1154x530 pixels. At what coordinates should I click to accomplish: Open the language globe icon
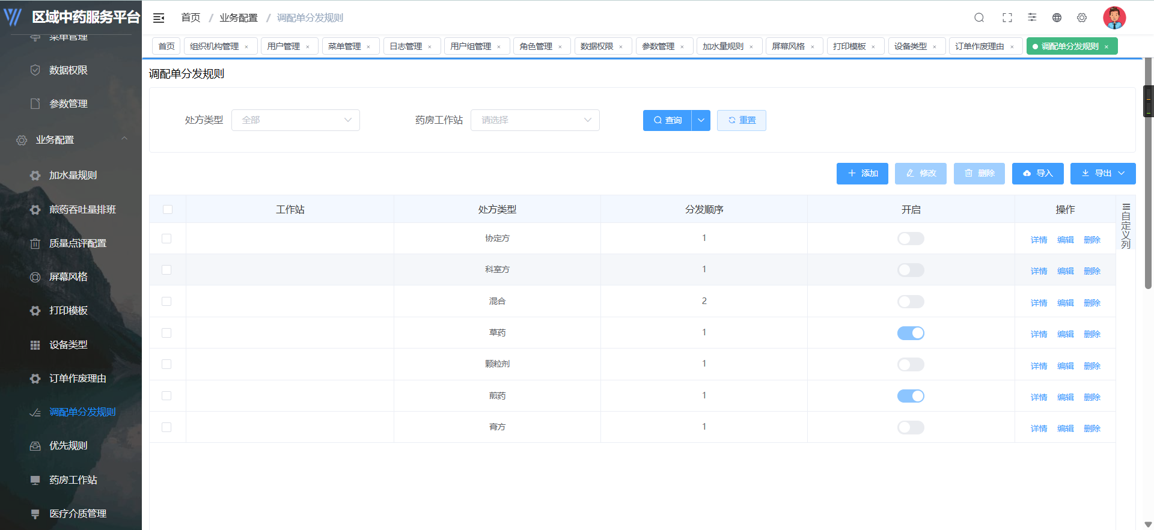click(1057, 17)
